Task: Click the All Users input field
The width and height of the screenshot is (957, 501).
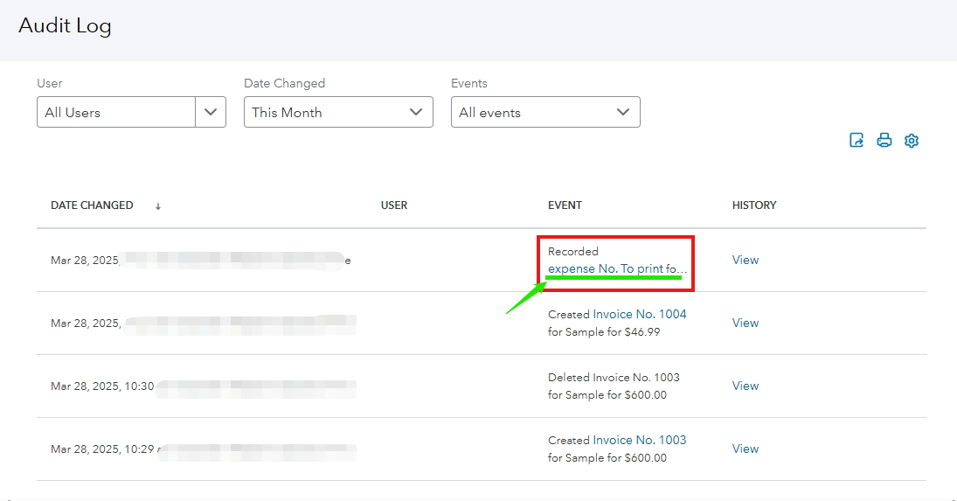Action: tap(116, 112)
